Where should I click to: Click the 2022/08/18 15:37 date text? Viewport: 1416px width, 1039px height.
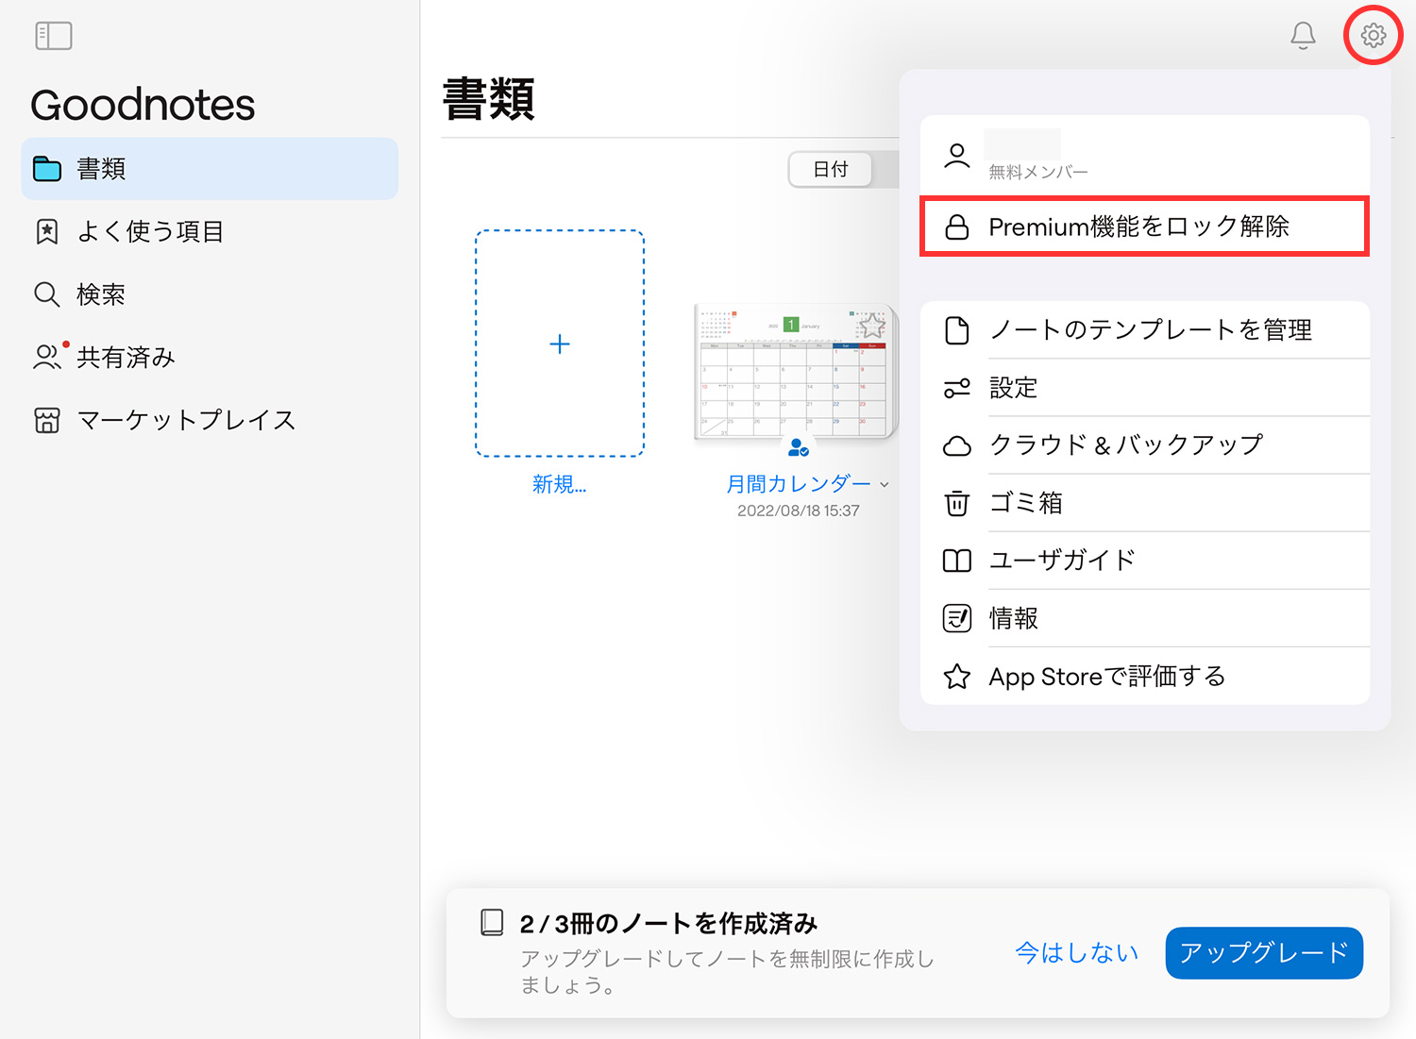(799, 511)
